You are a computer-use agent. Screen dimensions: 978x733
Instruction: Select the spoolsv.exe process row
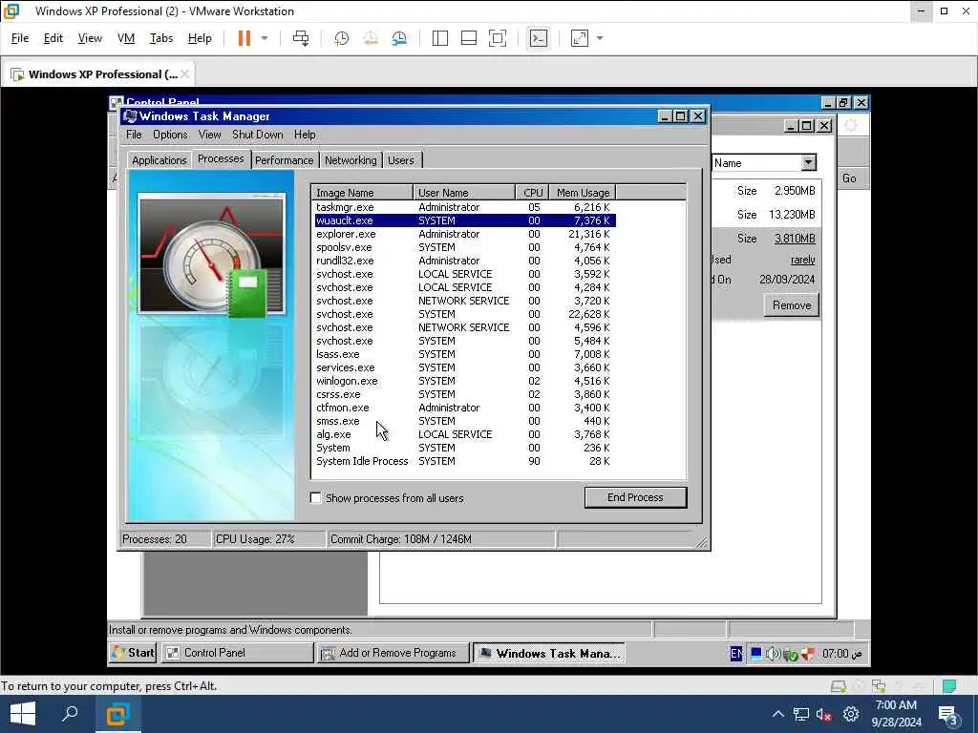464,247
